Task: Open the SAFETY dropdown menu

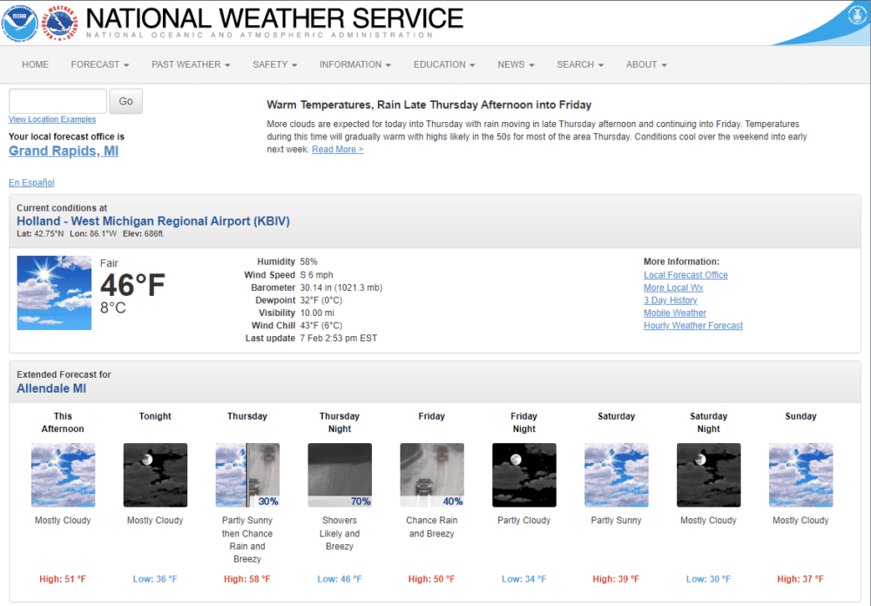Action: pos(275,64)
